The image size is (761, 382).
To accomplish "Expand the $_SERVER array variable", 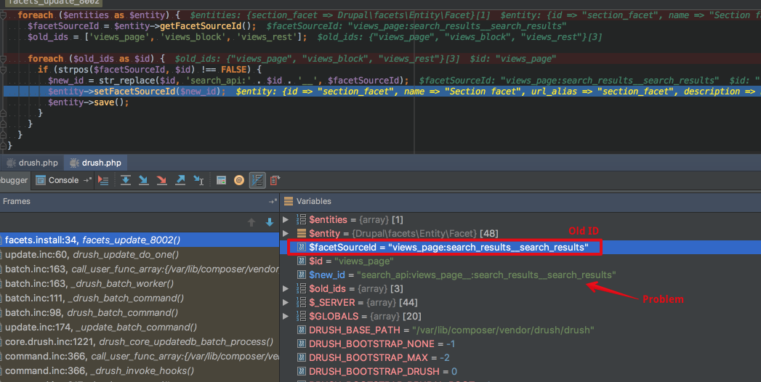I will coord(286,302).
